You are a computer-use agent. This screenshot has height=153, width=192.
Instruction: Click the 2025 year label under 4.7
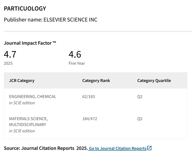pyautogui.click(x=8, y=63)
